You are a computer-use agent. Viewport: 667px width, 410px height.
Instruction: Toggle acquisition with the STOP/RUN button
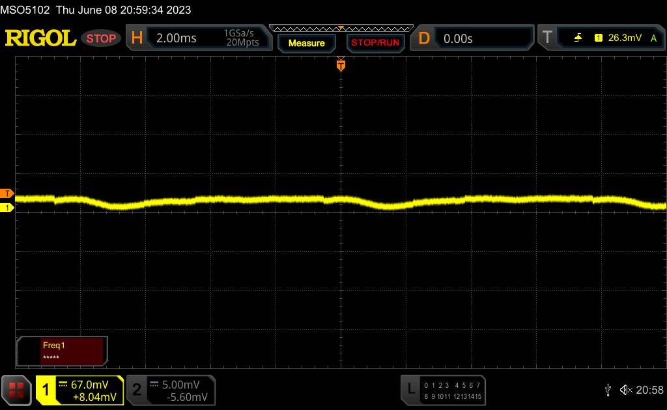[x=375, y=43]
